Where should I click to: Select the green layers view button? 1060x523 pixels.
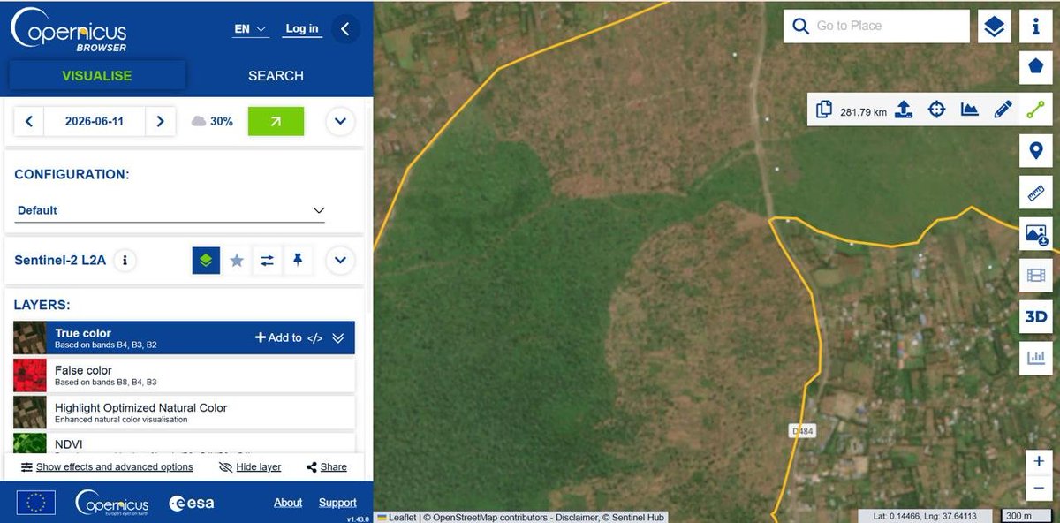(206, 261)
